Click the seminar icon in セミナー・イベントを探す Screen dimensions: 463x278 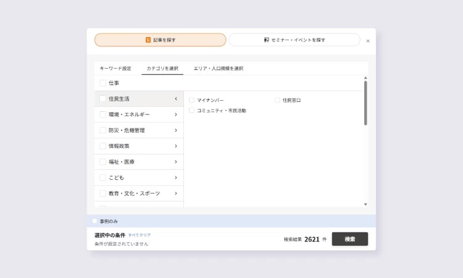pyautogui.click(x=267, y=40)
